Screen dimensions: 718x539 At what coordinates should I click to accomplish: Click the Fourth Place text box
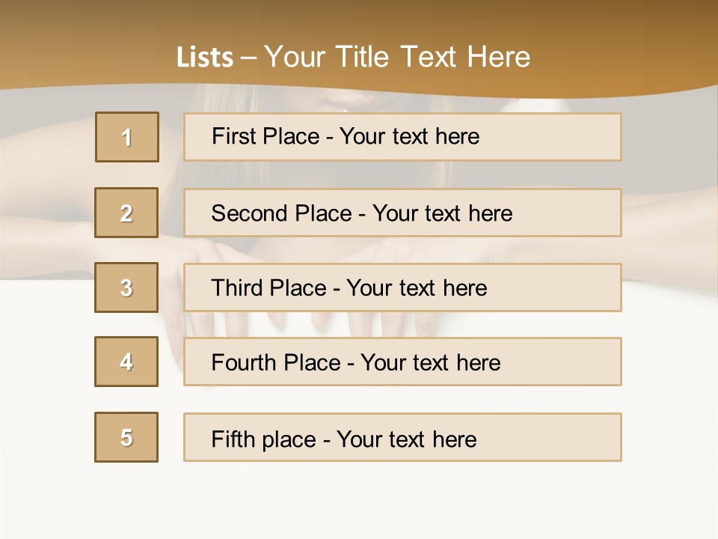click(402, 362)
